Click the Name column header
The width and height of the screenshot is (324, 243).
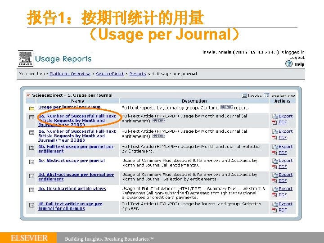pos(77,101)
